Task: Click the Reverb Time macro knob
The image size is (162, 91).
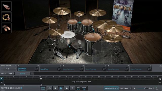Action: (59, 69)
